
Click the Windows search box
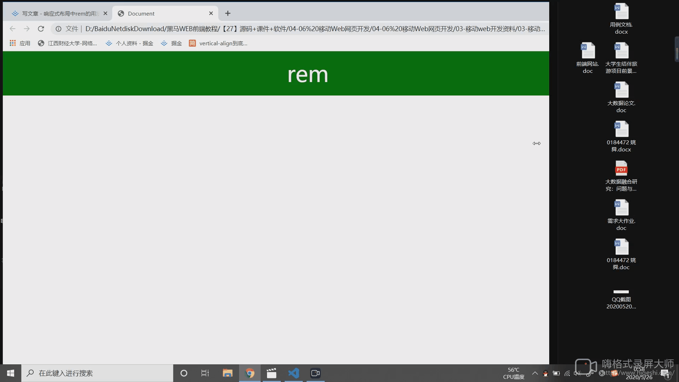click(97, 373)
